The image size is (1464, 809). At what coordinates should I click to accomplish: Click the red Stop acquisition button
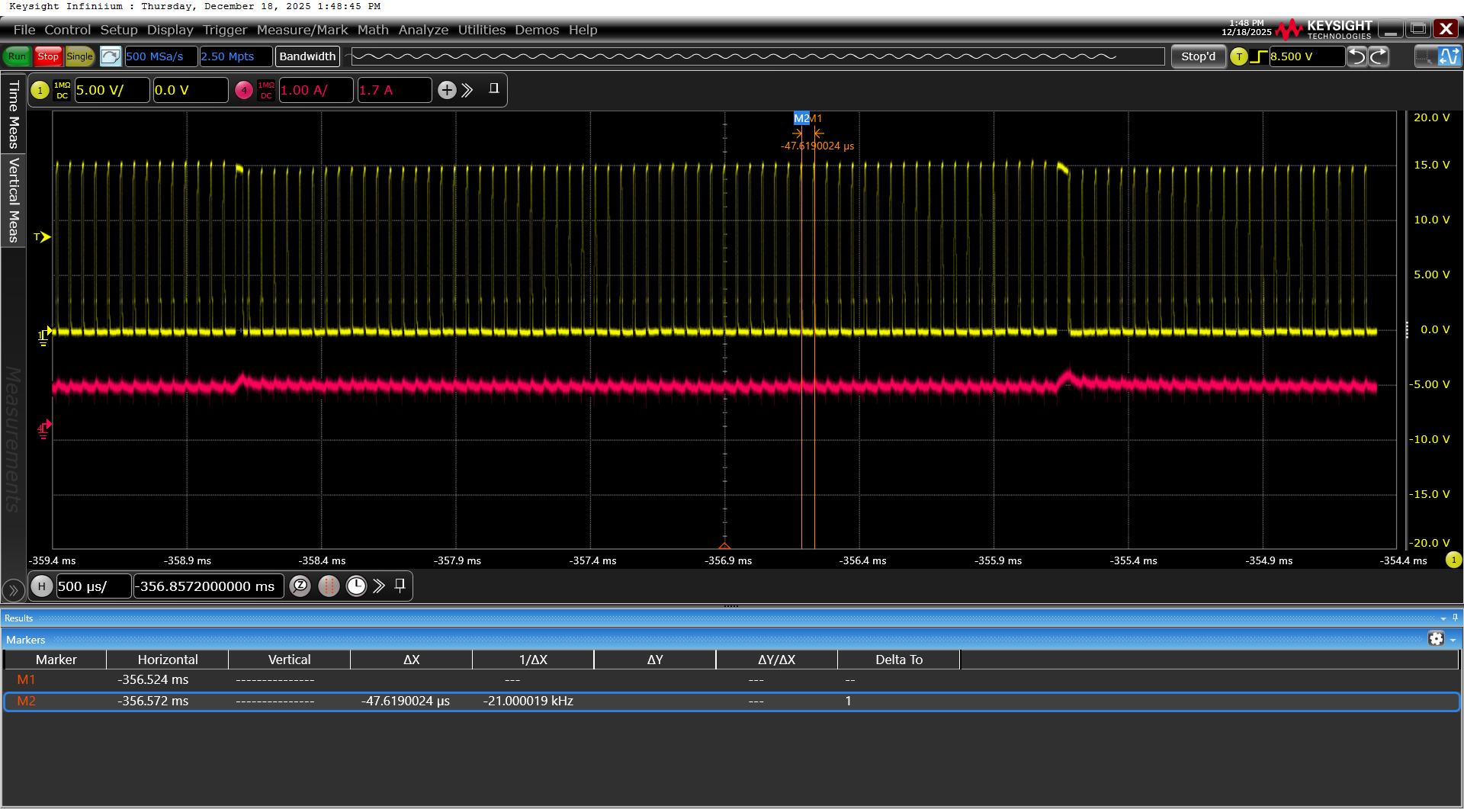click(x=48, y=56)
